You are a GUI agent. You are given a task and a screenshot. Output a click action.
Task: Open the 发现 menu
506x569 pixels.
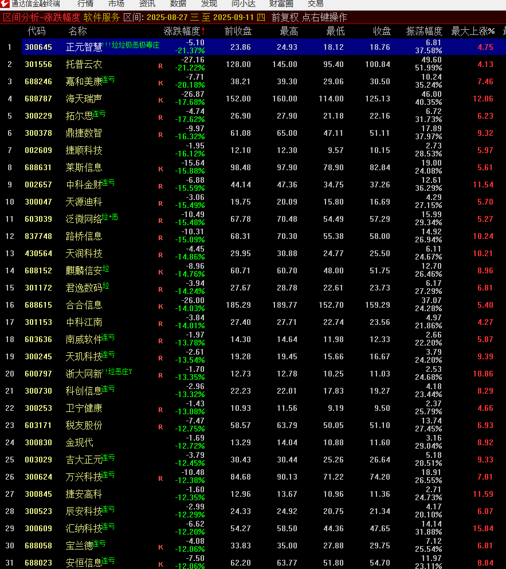(x=209, y=3)
